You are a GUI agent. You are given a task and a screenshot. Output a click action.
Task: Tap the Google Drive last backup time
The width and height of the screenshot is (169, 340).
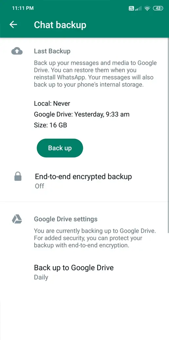pos(82,114)
